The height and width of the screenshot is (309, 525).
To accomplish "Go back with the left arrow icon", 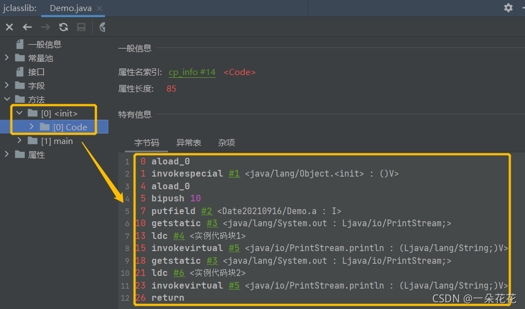I will [27, 27].
